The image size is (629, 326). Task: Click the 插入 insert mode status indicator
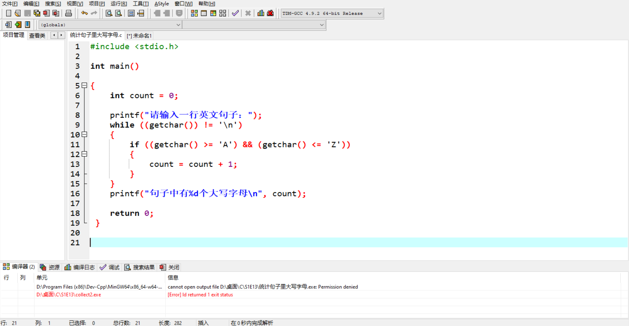tap(203, 323)
